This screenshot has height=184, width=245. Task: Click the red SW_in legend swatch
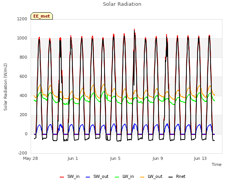pos(62,177)
